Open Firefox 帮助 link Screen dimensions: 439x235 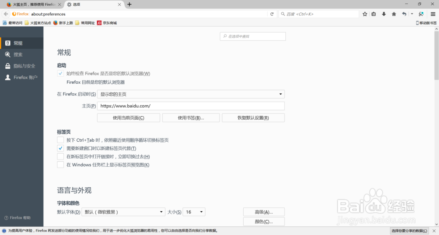point(18,217)
